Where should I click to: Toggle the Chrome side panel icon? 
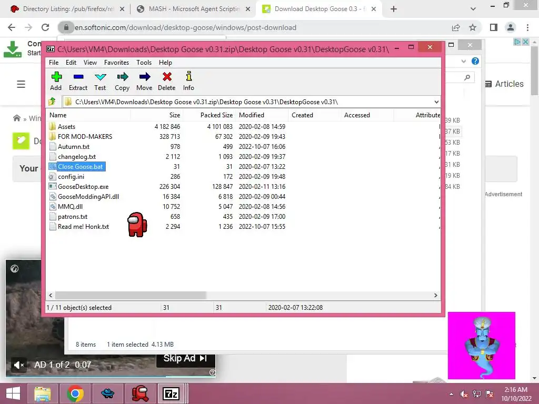coord(494,27)
